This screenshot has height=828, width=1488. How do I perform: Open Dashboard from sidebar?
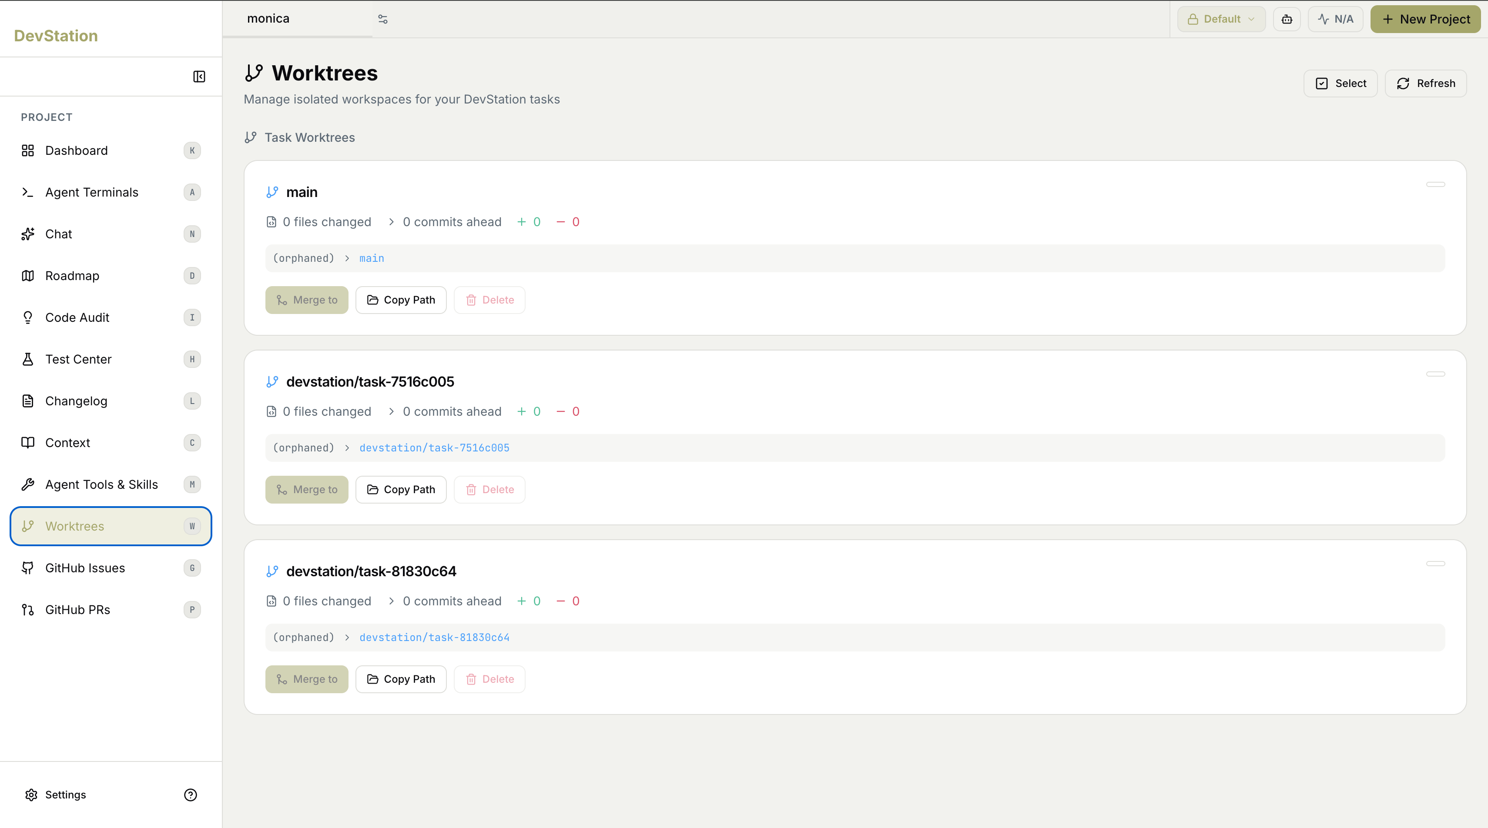pyautogui.click(x=111, y=151)
